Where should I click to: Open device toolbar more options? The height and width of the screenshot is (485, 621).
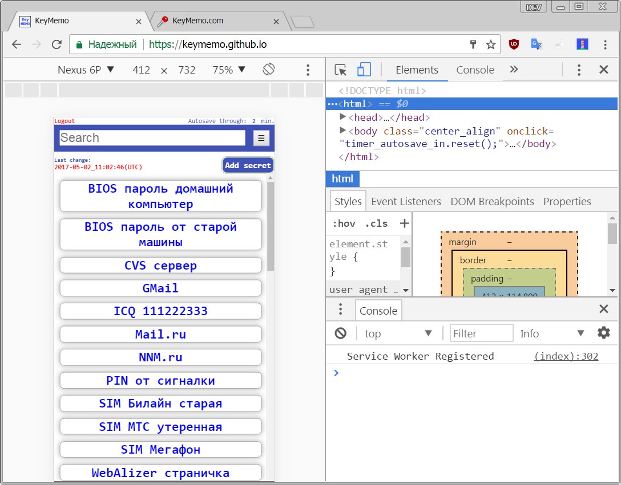click(308, 70)
